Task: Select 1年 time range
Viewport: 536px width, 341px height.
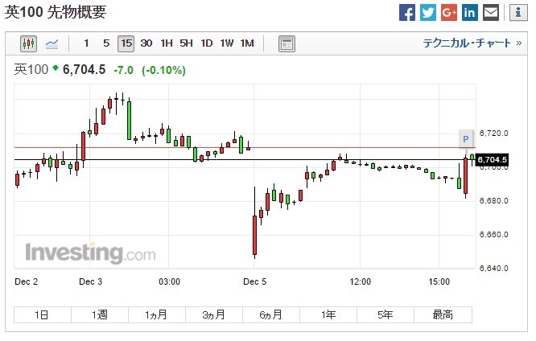Action: pyautogui.click(x=328, y=314)
